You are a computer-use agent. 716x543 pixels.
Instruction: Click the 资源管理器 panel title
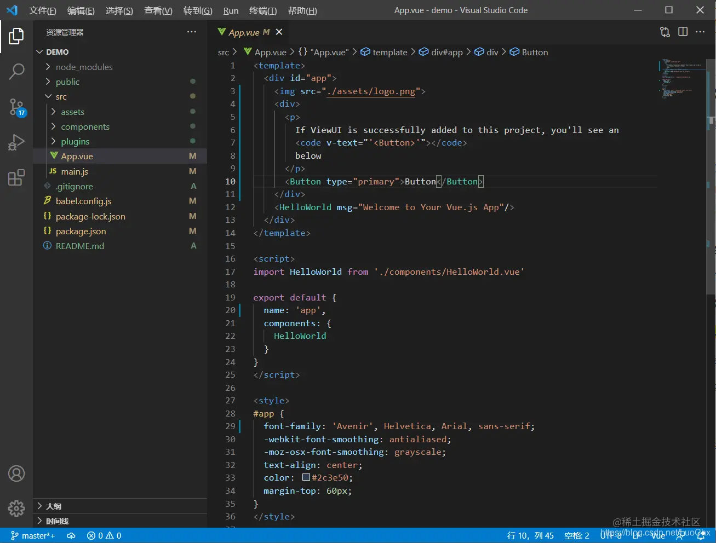[65, 32]
